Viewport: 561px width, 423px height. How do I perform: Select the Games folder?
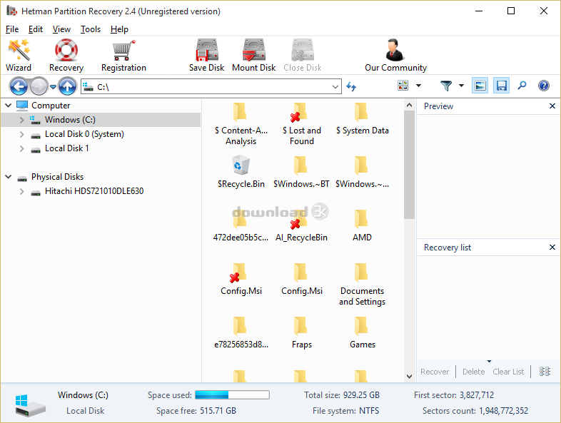point(362,332)
